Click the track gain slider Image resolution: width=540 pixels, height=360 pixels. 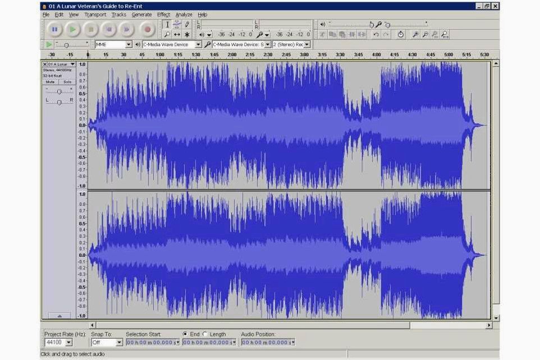point(60,91)
